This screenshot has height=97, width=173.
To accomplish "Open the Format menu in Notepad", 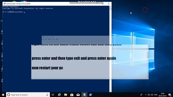I will tap(50, 39).
